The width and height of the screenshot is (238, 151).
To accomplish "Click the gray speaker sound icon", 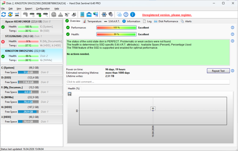I will tap(111, 15).
